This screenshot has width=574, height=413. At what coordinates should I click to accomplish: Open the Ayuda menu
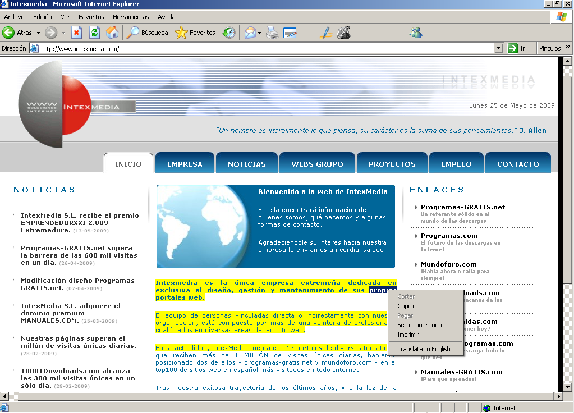coord(167,17)
